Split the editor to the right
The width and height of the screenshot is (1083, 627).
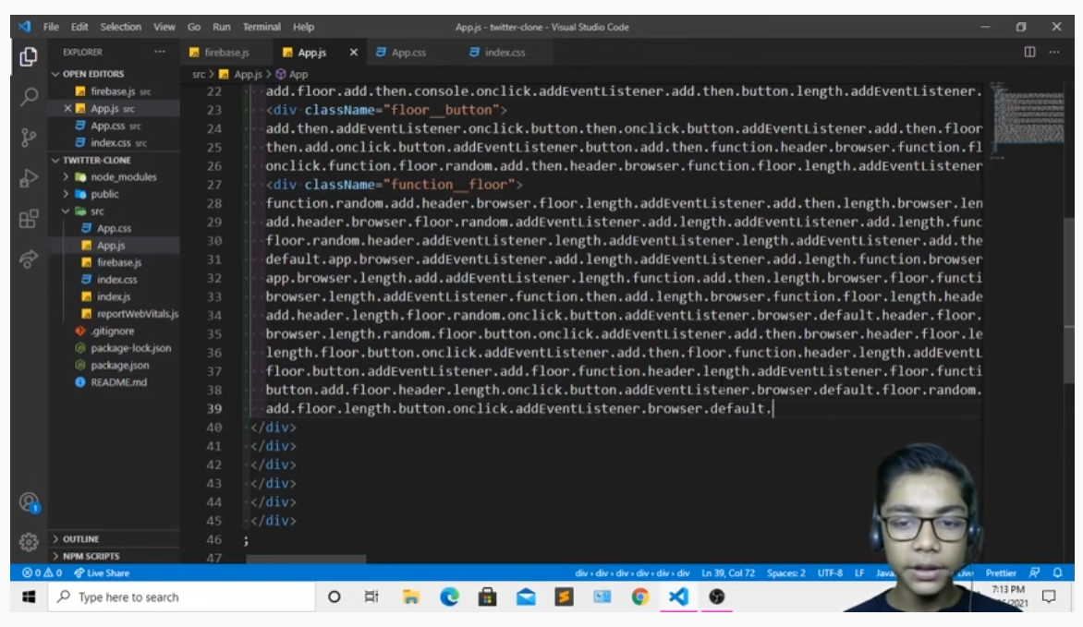coord(1029,52)
